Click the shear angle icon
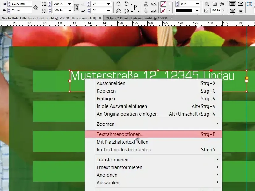 tap(83, 11)
